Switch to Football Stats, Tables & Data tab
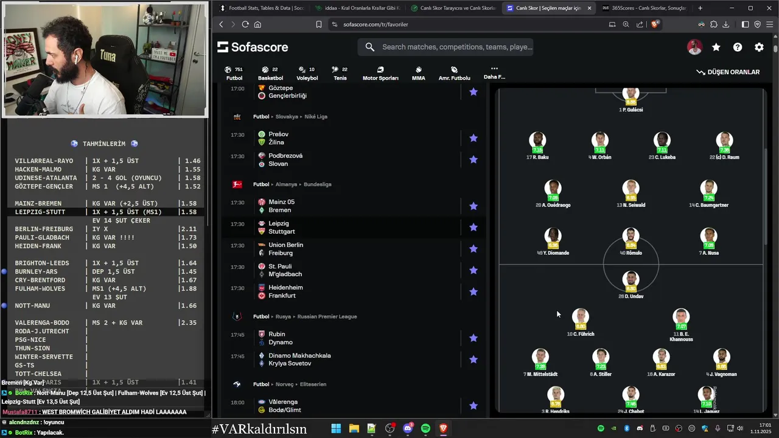Image resolution: width=779 pixels, height=438 pixels. coord(262,8)
